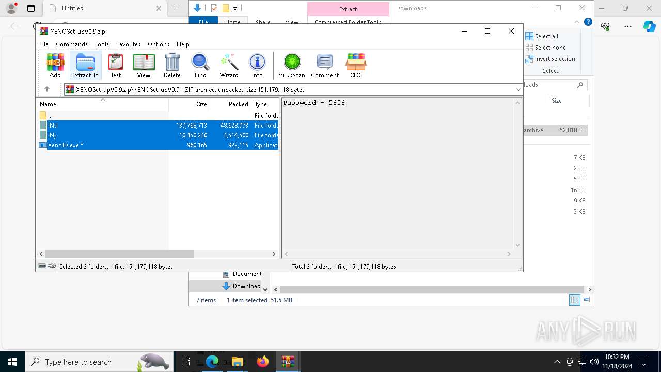Open the quick access toolbar dropdown arrow
The height and width of the screenshot is (372, 661).
coord(235,8)
